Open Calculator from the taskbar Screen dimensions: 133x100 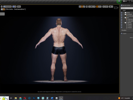pyautogui.click(x=47, y=98)
